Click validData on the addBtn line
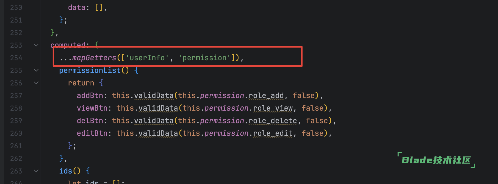The height and width of the screenshot is (184, 498). (x=154, y=96)
